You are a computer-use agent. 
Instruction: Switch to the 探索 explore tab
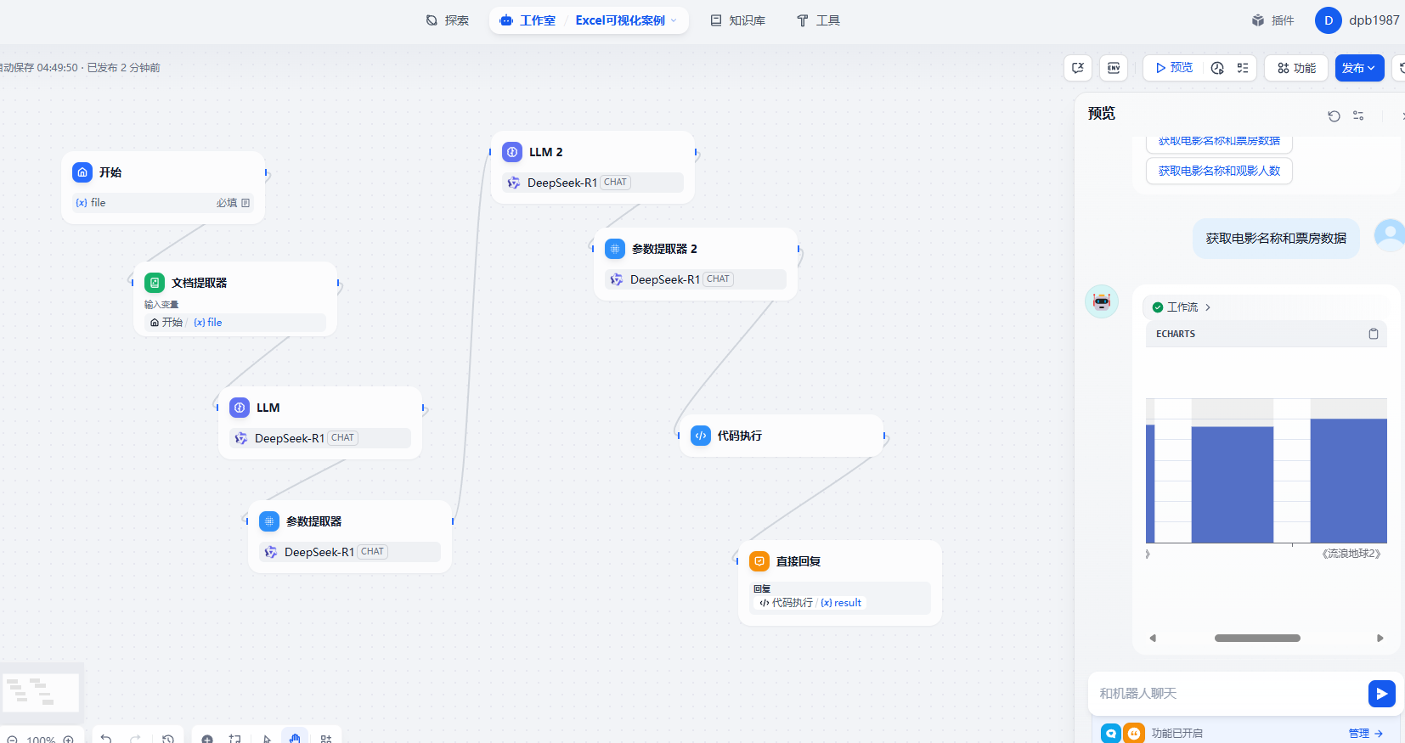[448, 20]
